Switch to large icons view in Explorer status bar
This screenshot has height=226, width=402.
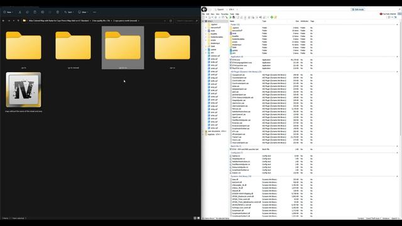click(x=198, y=218)
